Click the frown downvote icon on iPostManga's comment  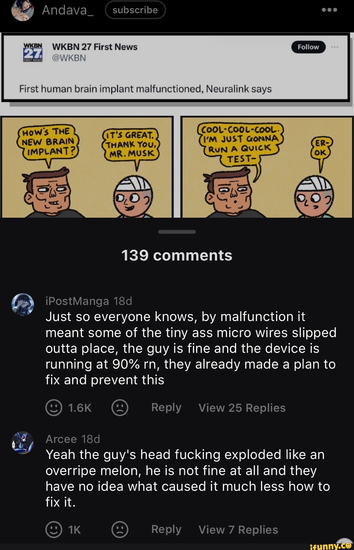(x=119, y=408)
